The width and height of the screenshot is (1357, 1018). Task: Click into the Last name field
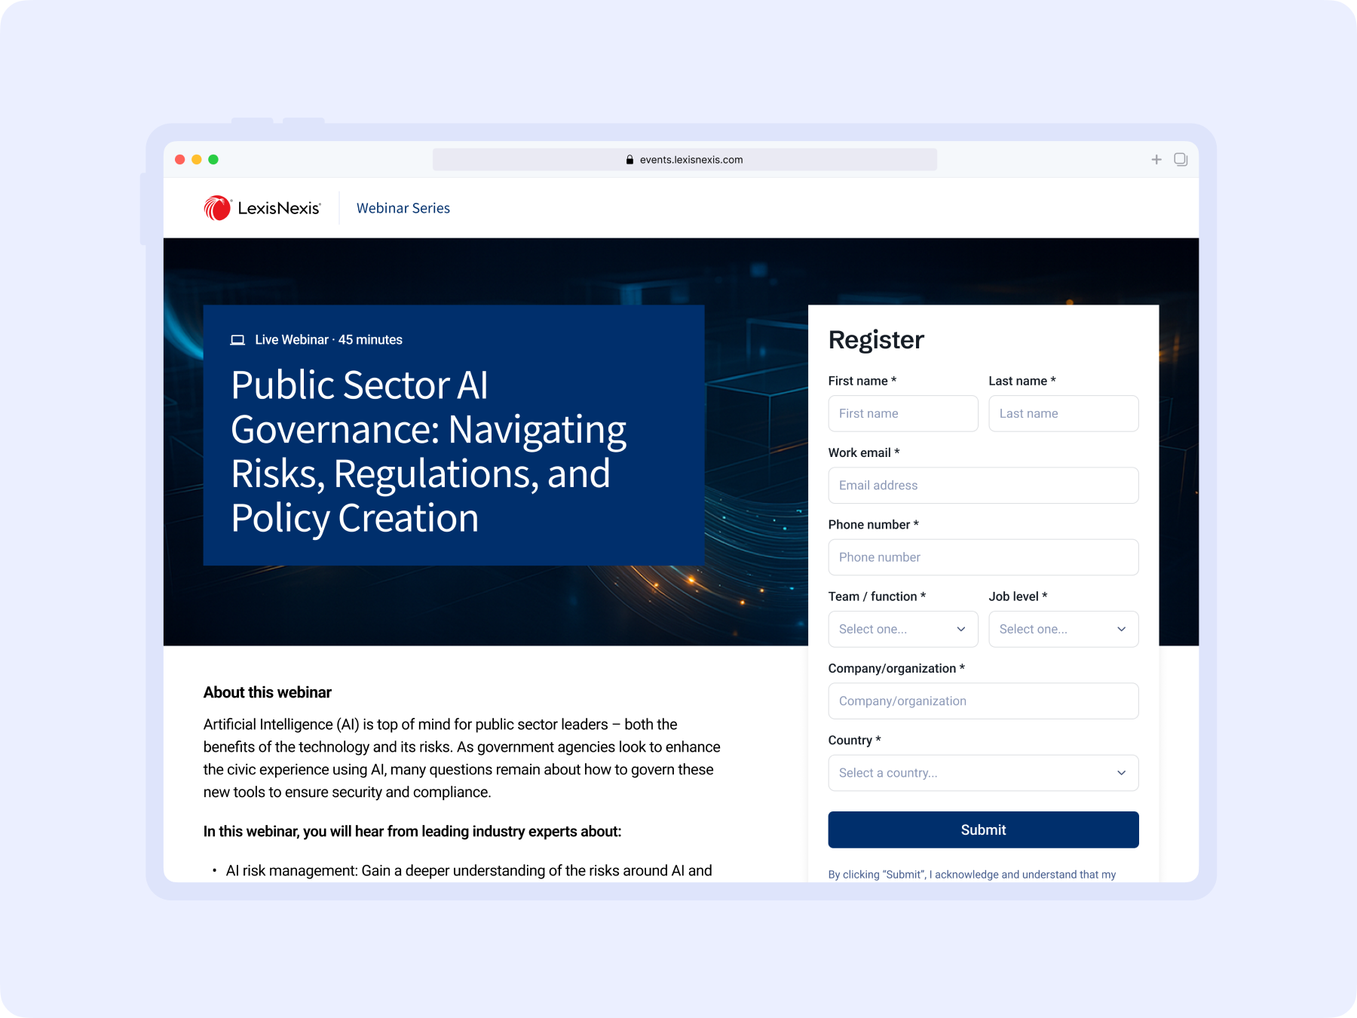tap(1064, 413)
